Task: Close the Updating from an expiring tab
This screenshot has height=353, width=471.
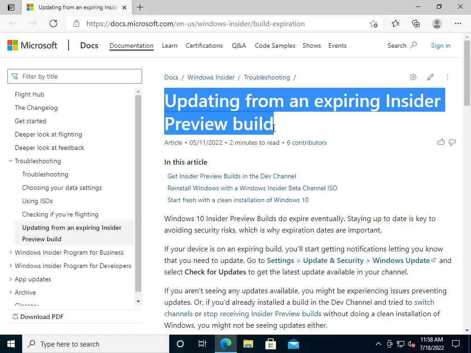Action: coord(125,7)
